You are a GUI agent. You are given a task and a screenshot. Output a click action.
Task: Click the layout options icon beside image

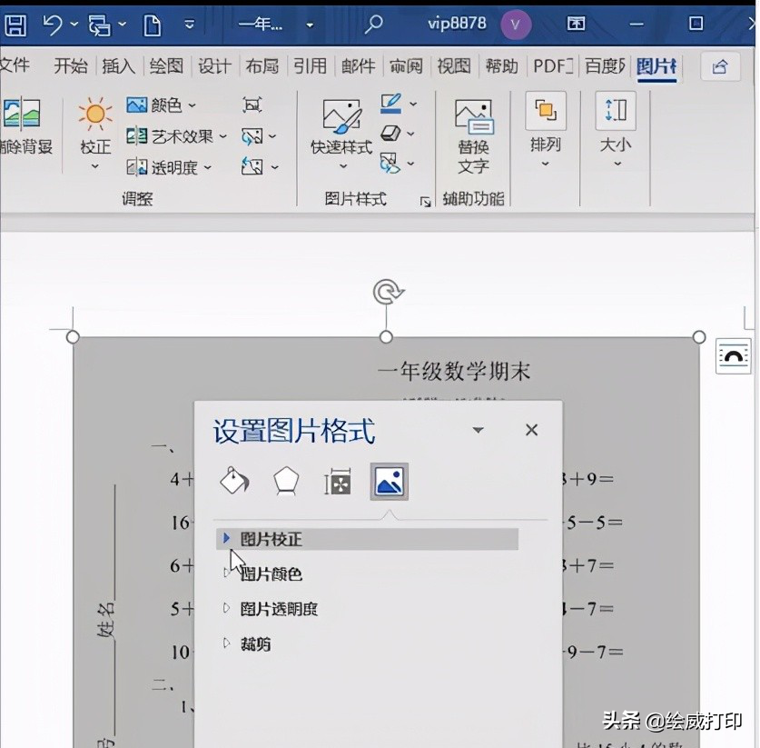[x=733, y=356]
